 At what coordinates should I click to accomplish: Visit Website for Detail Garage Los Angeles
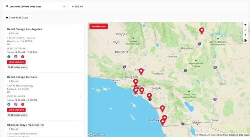(x=16, y=62)
